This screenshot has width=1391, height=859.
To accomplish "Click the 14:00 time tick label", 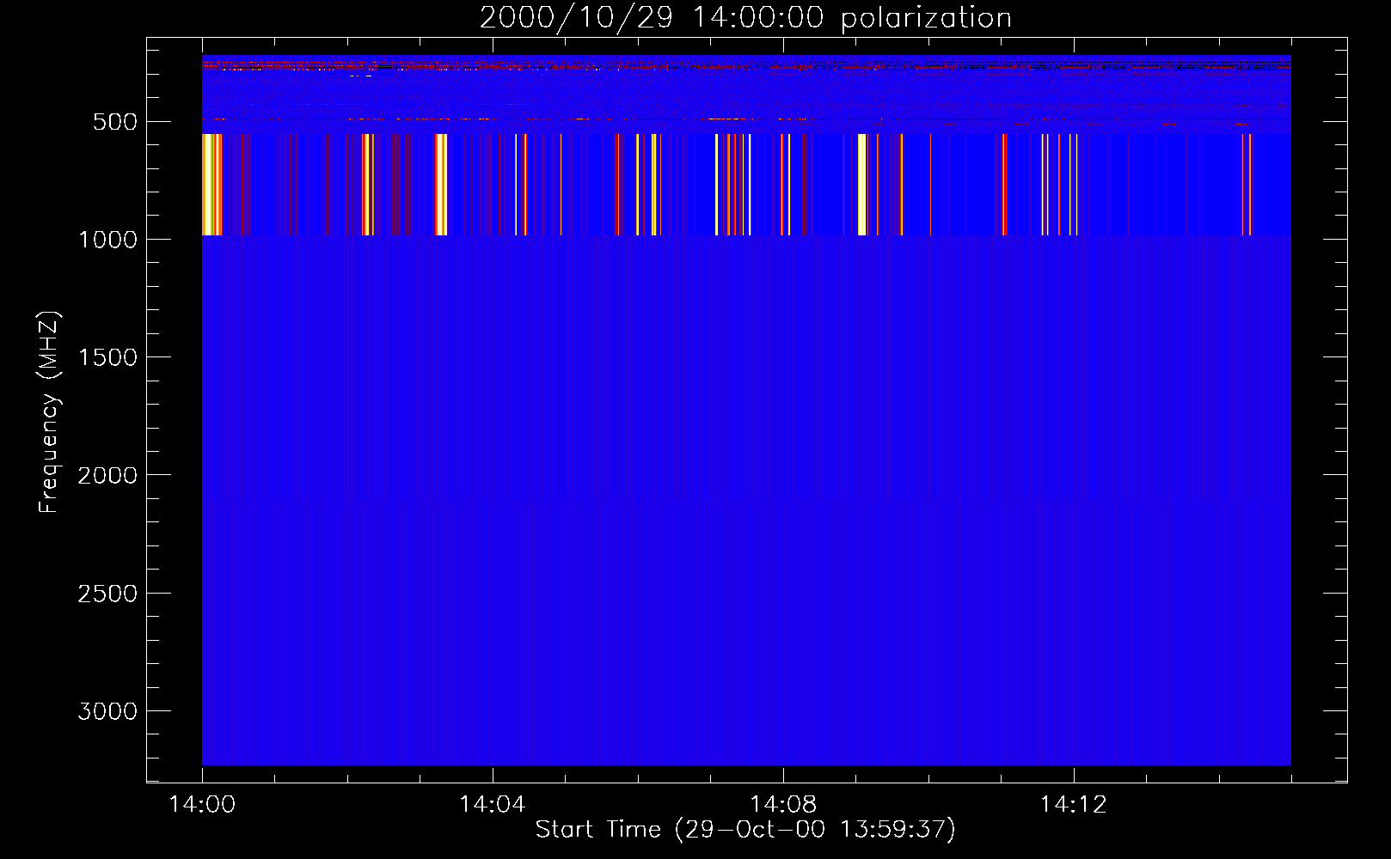I will click(202, 805).
